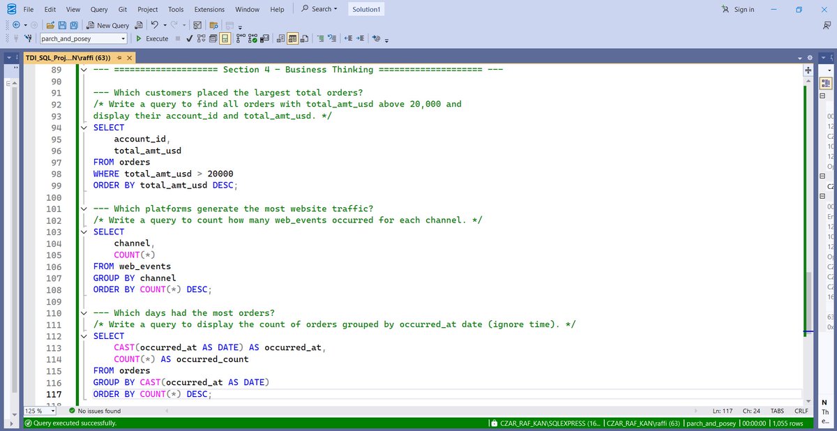This screenshot has height=431, width=837.
Task: Display the Estimated Execution Plan
Action: click(202, 38)
